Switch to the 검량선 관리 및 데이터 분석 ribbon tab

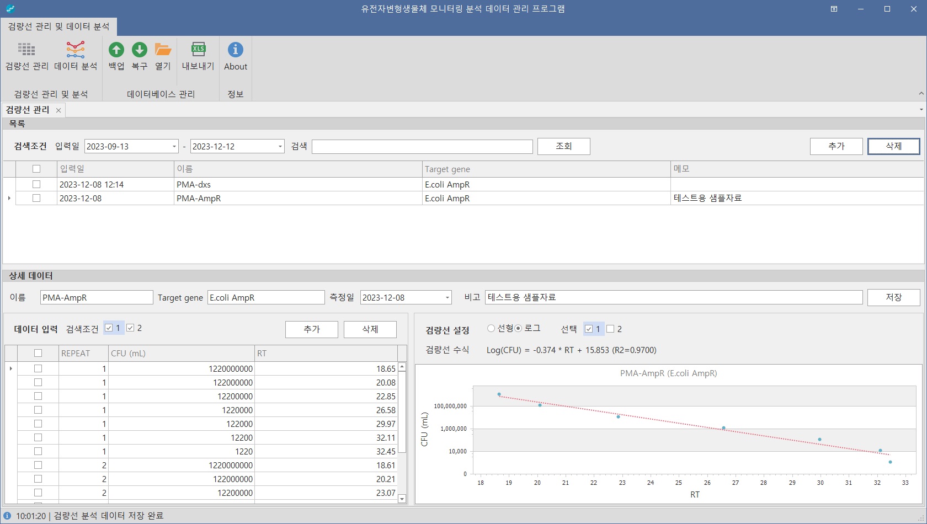click(x=58, y=26)
